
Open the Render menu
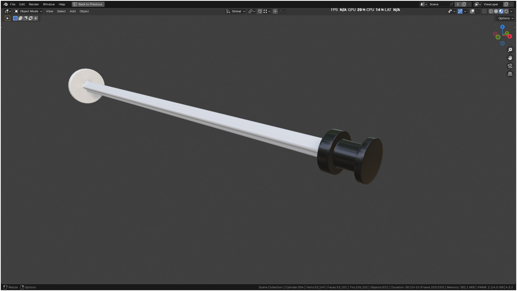tap(34, 4)
